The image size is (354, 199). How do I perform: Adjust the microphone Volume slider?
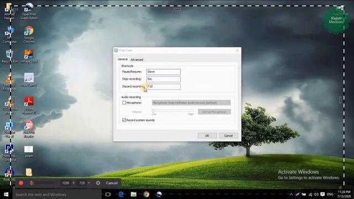pos(173,111)
